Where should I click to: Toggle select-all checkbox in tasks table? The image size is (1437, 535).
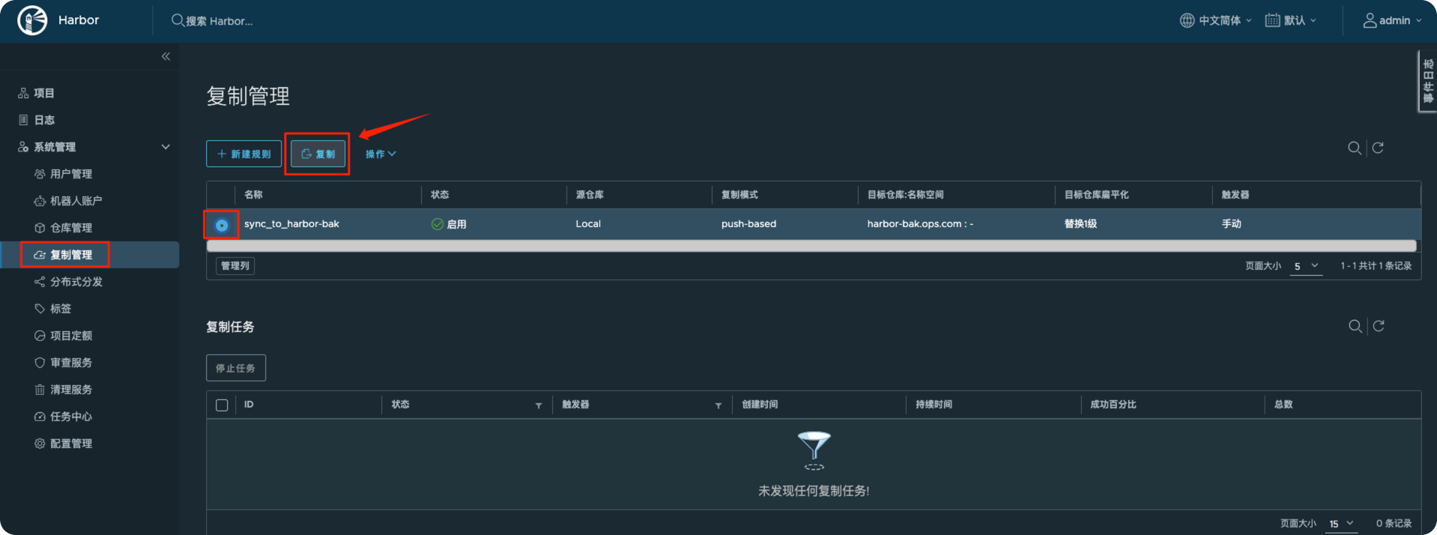pyautogui.click(x=222, y=405)
